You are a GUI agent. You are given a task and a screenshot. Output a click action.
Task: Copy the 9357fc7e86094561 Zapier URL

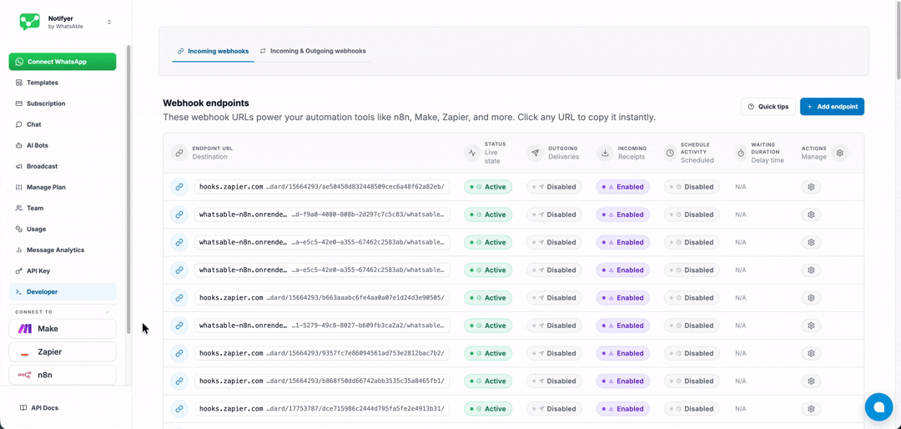click(322, 353)
